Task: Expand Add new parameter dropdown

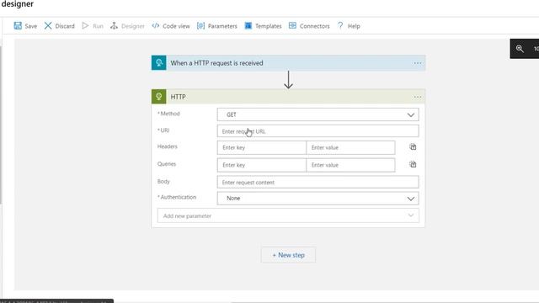Action: pyautogui.click(x=288, y=215)
